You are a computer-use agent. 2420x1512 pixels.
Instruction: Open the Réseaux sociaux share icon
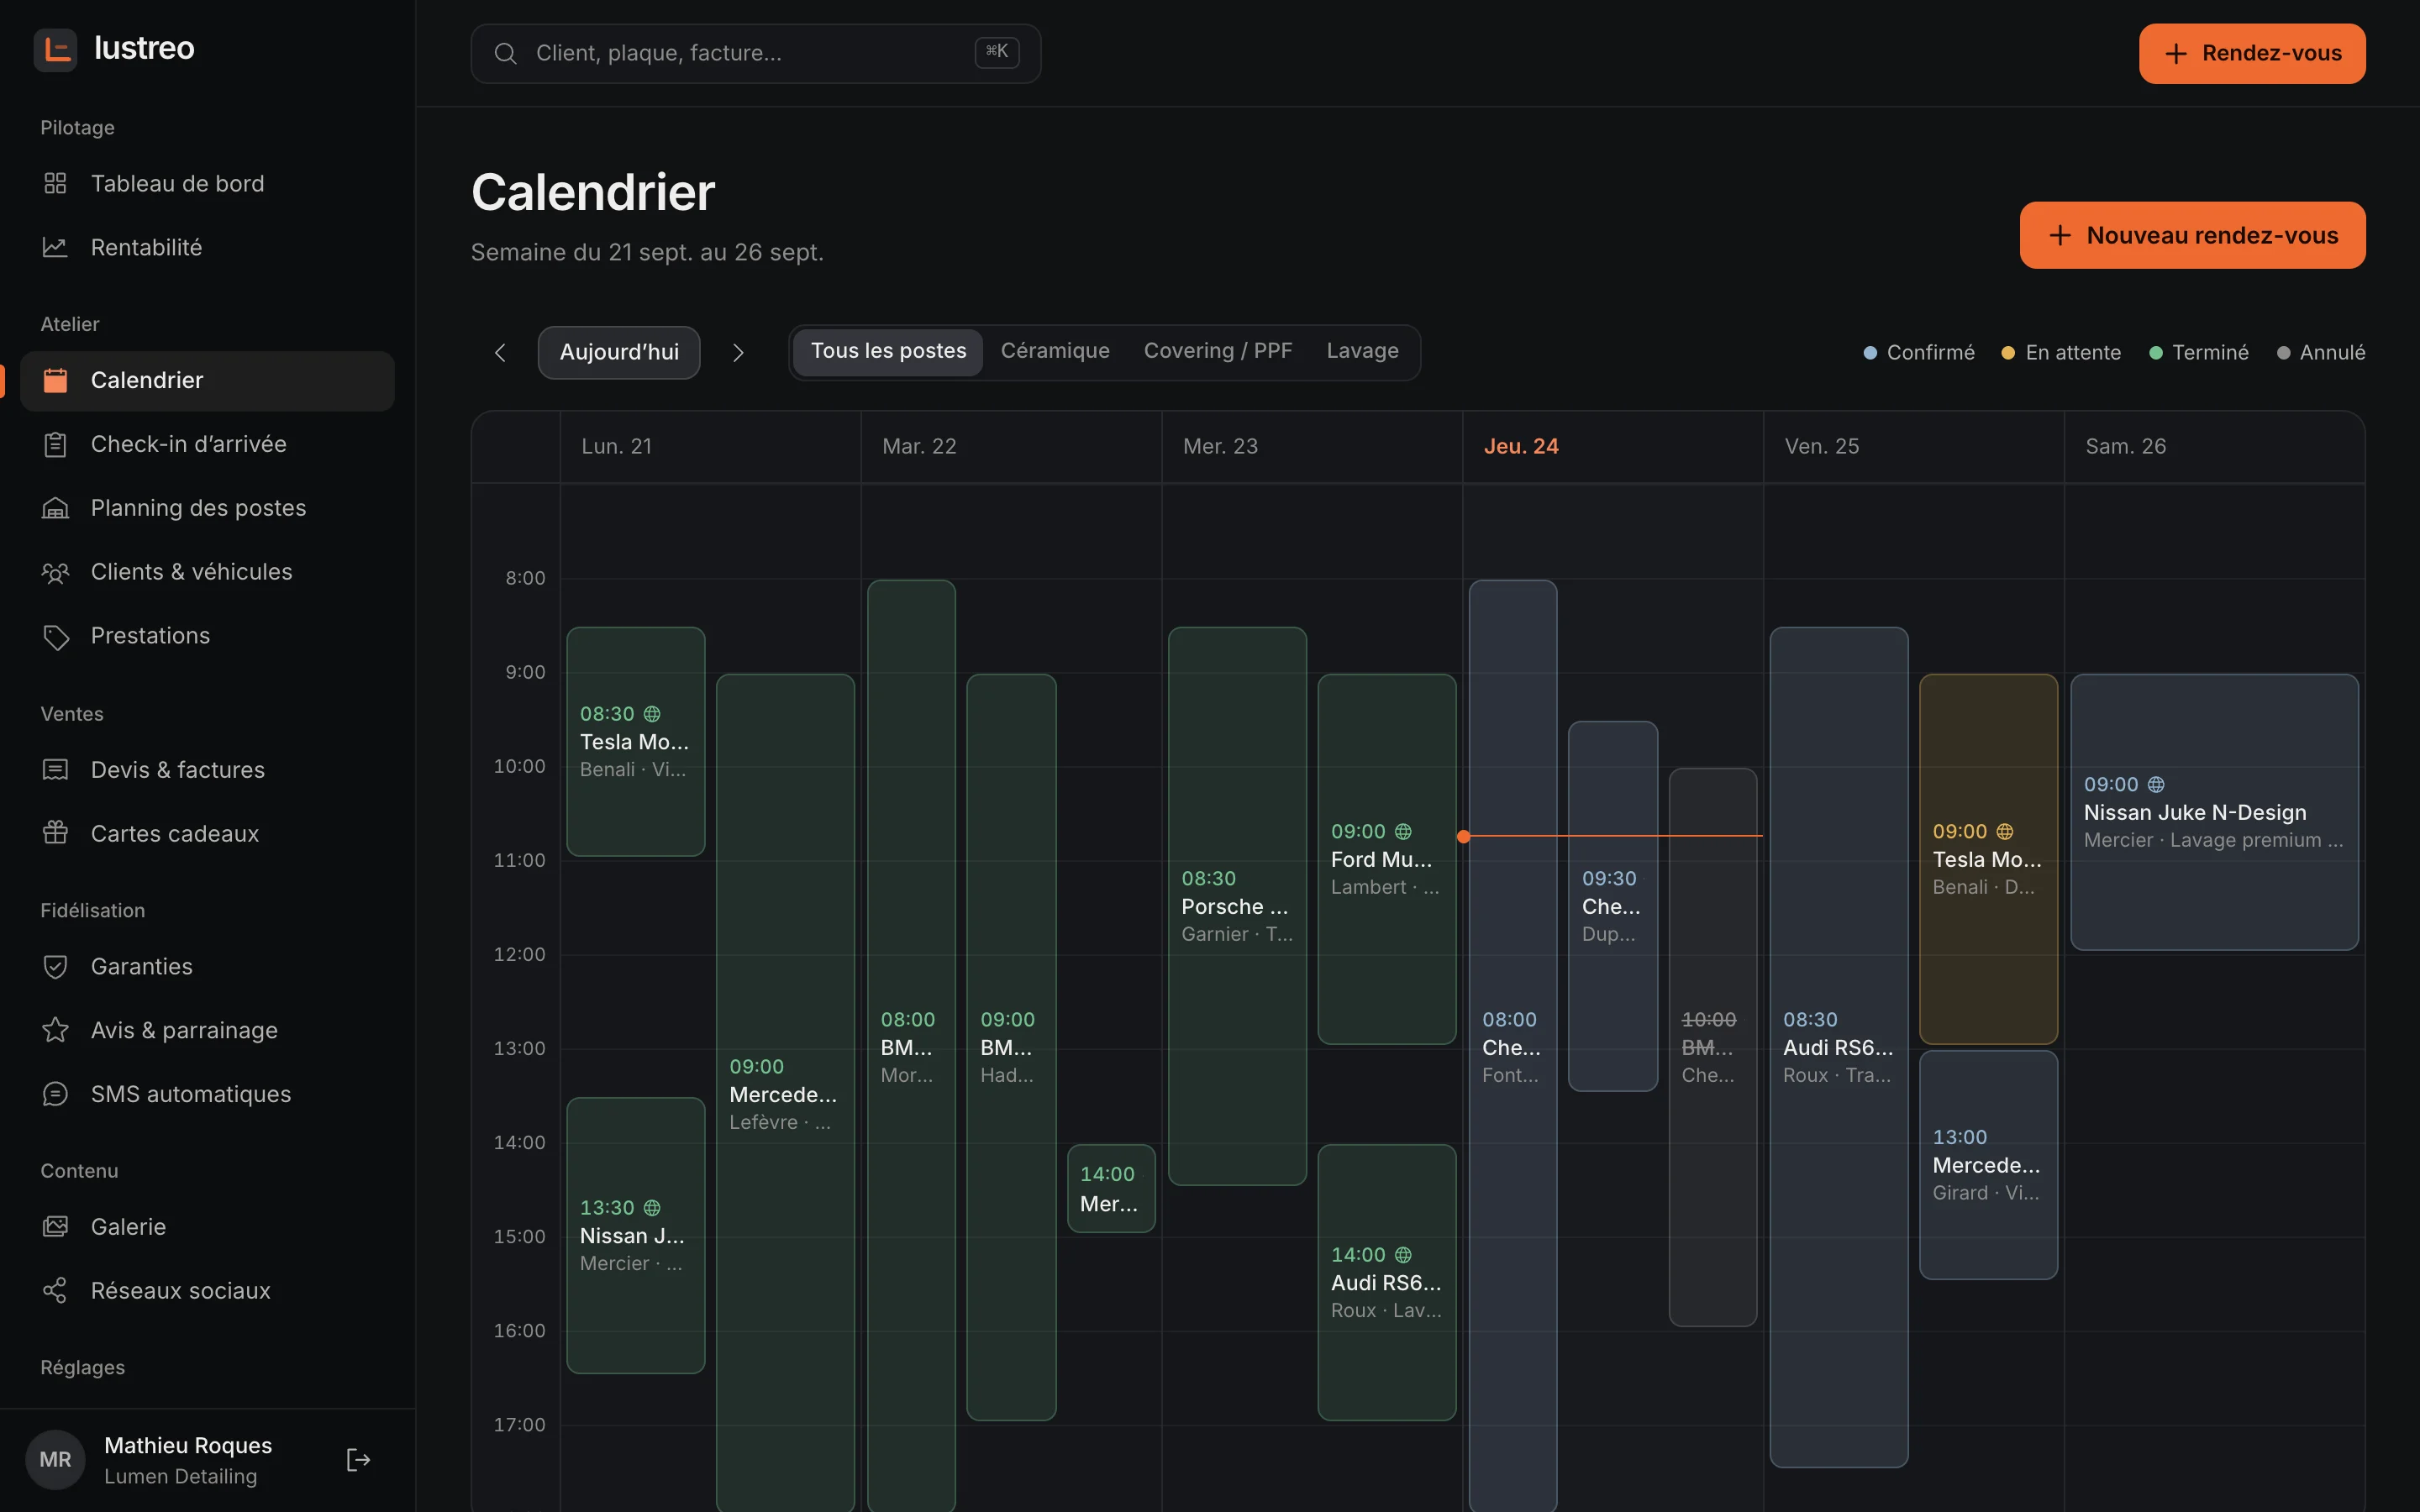(x=55, y=1290)
